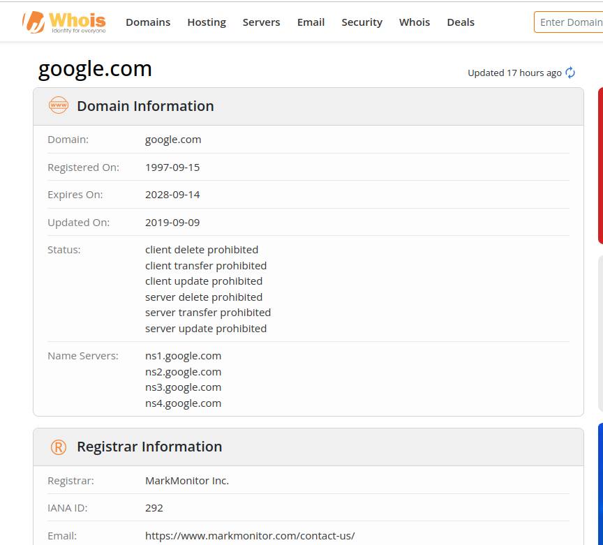
Task: Select registrar name MarkMonitor Inc.
Action: (187, 481)
